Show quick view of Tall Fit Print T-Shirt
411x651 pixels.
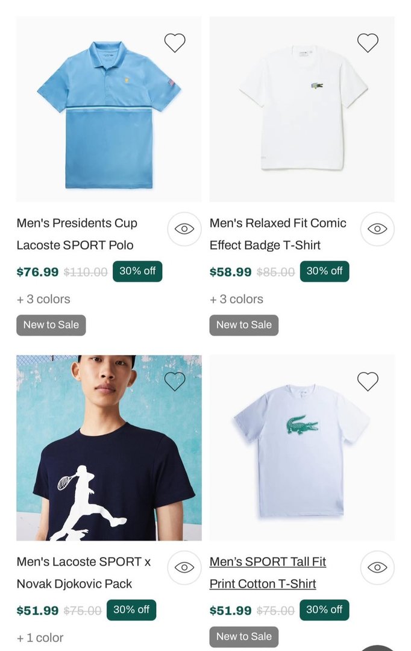[x=377, y=567]
